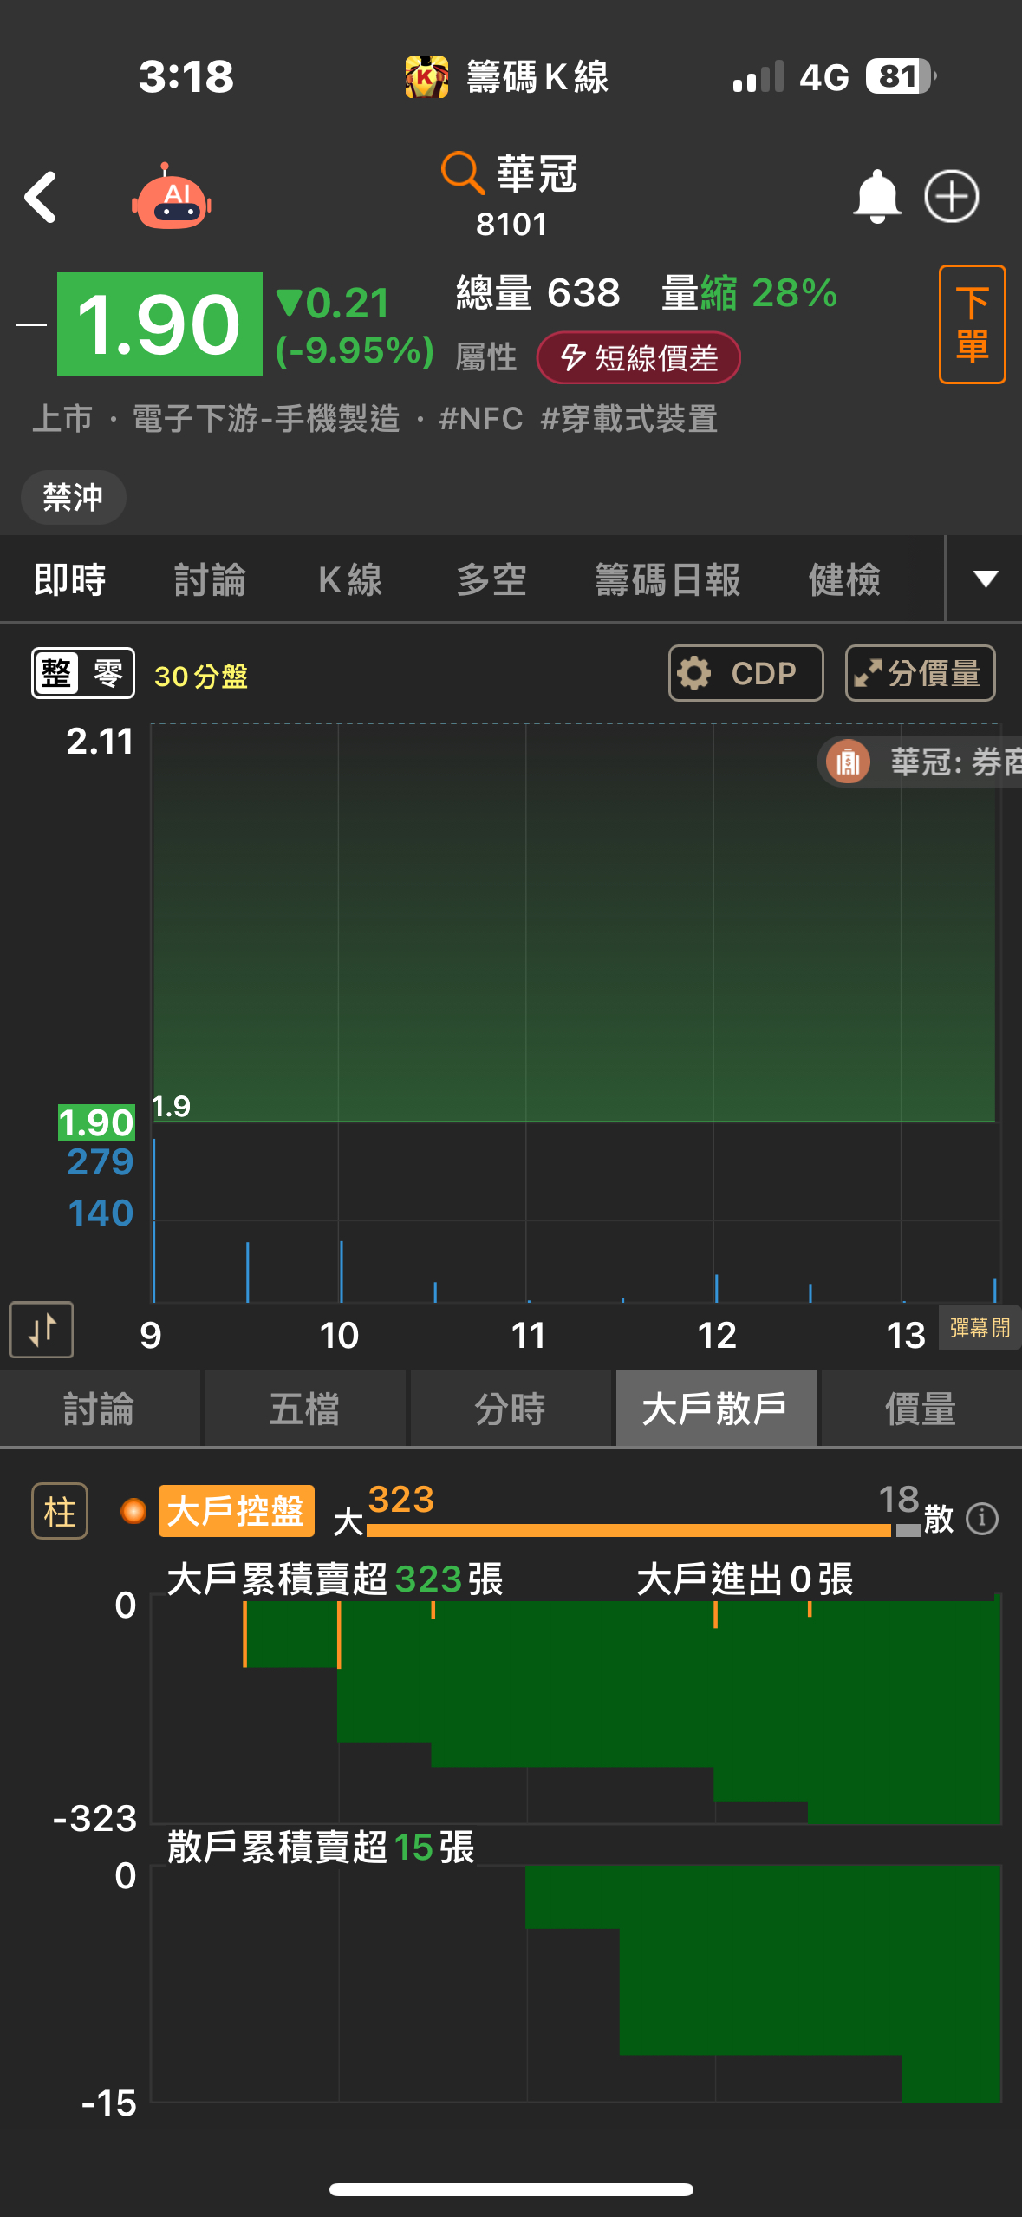The image size is (1022, 2217).
Task: Tap the 總量 638 value
Action: click(538, 292)
